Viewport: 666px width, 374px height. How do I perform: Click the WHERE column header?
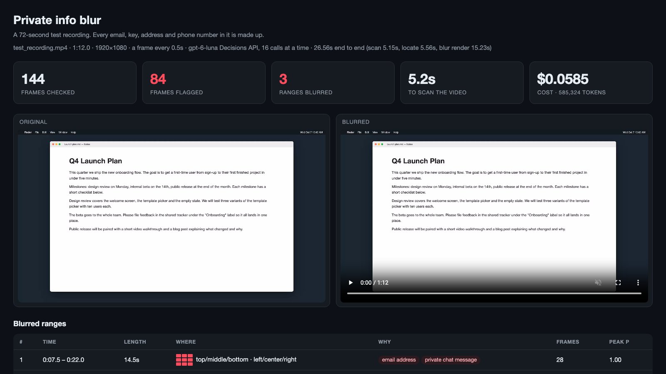tap(186, 342)
